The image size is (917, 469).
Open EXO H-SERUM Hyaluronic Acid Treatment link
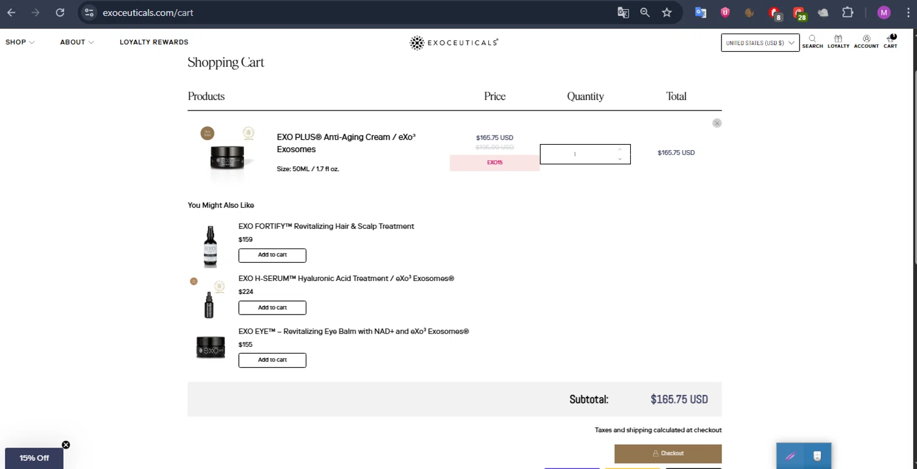(x=346, y=278)
